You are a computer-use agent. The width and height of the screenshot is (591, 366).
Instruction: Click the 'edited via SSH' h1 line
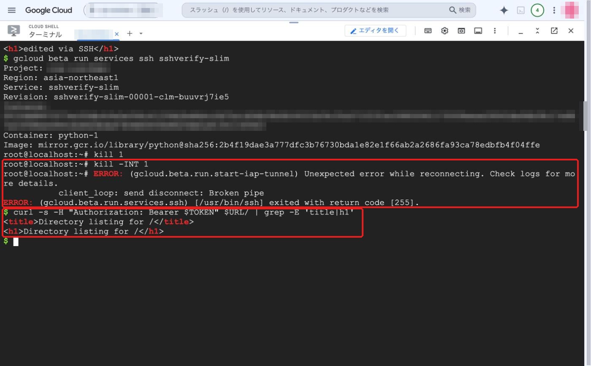(61, 49)
